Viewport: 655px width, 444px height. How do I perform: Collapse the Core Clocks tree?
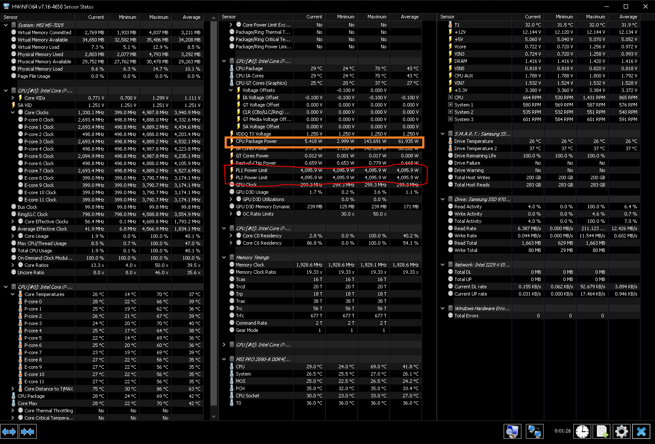click(x=13, y=112)
